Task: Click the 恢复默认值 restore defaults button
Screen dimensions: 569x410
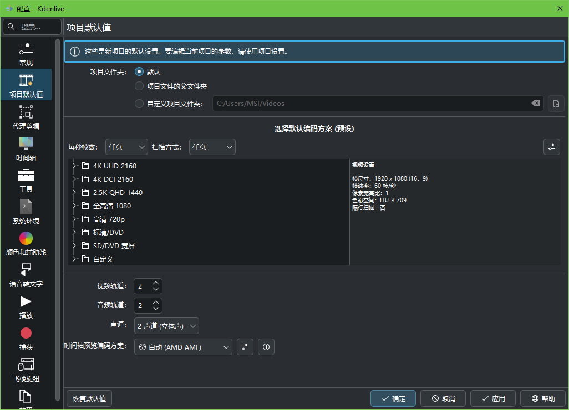Action: tap(89, 398)
